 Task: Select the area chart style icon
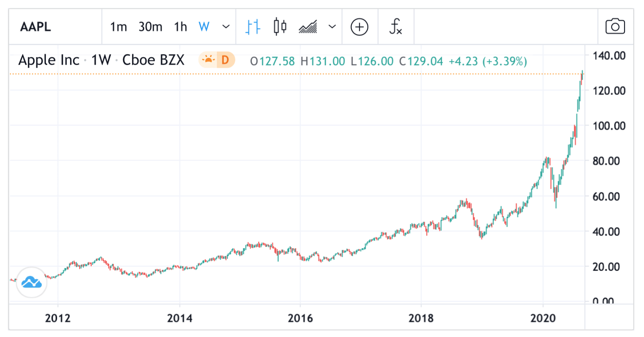pyautogui.click(x=307, y=26)
